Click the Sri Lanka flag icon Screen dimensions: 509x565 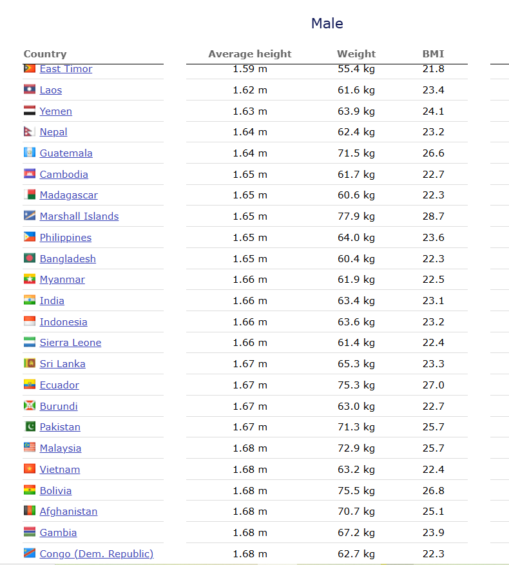(30, 363)
